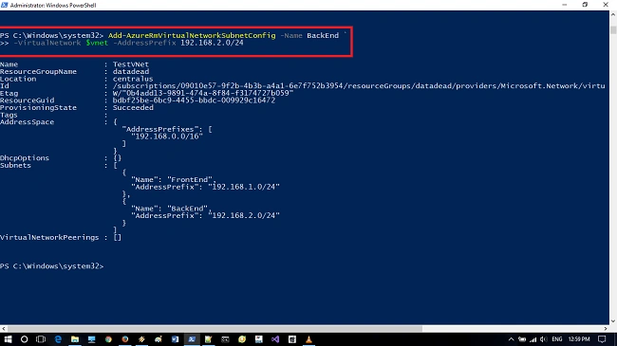Screen dimensions: 617x346
Task: Open battery status in system tray
Action: (522, 339)
